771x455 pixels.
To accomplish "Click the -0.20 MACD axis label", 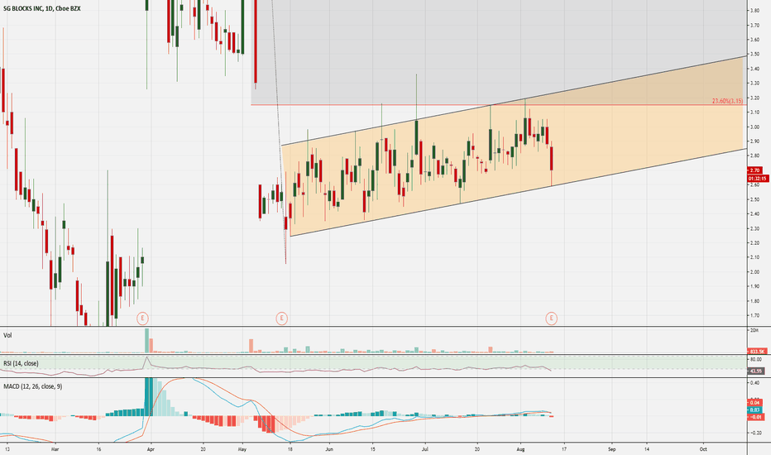I will click(755, 433).
